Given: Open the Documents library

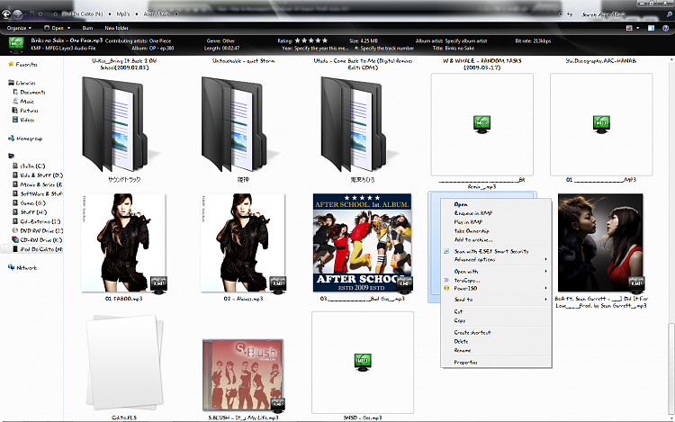Looking at the screenshot, I should (x=32, y=92).
